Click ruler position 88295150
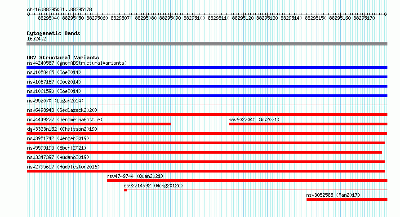 click(316, 18)
